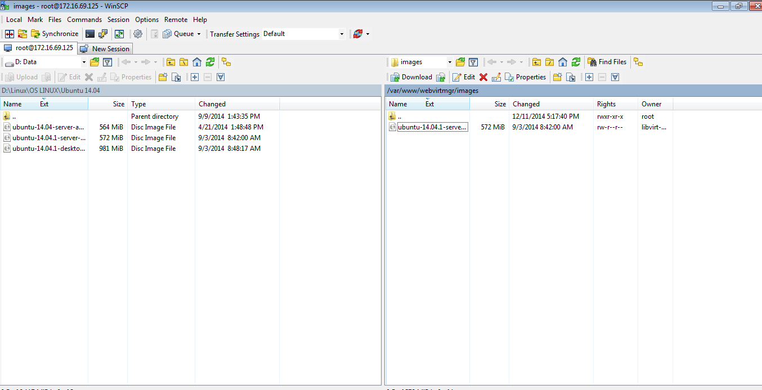Go to root directory in local panel

coord(183,62)
